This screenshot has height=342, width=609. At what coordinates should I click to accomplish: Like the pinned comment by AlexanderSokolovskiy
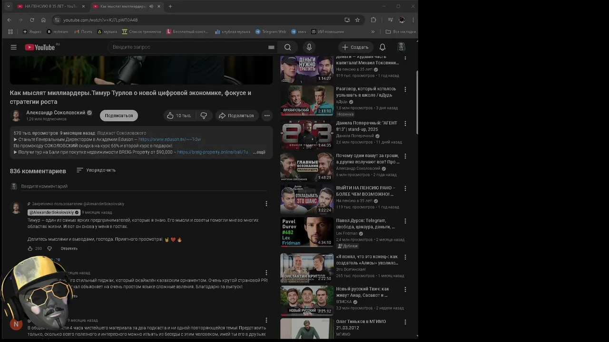click(30, 248)
